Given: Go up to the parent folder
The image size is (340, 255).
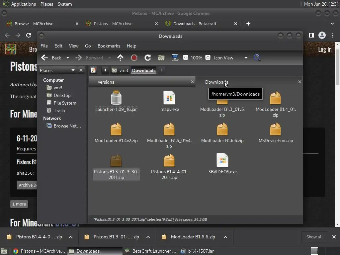Looking at the screenshot, I should [120, 58].
